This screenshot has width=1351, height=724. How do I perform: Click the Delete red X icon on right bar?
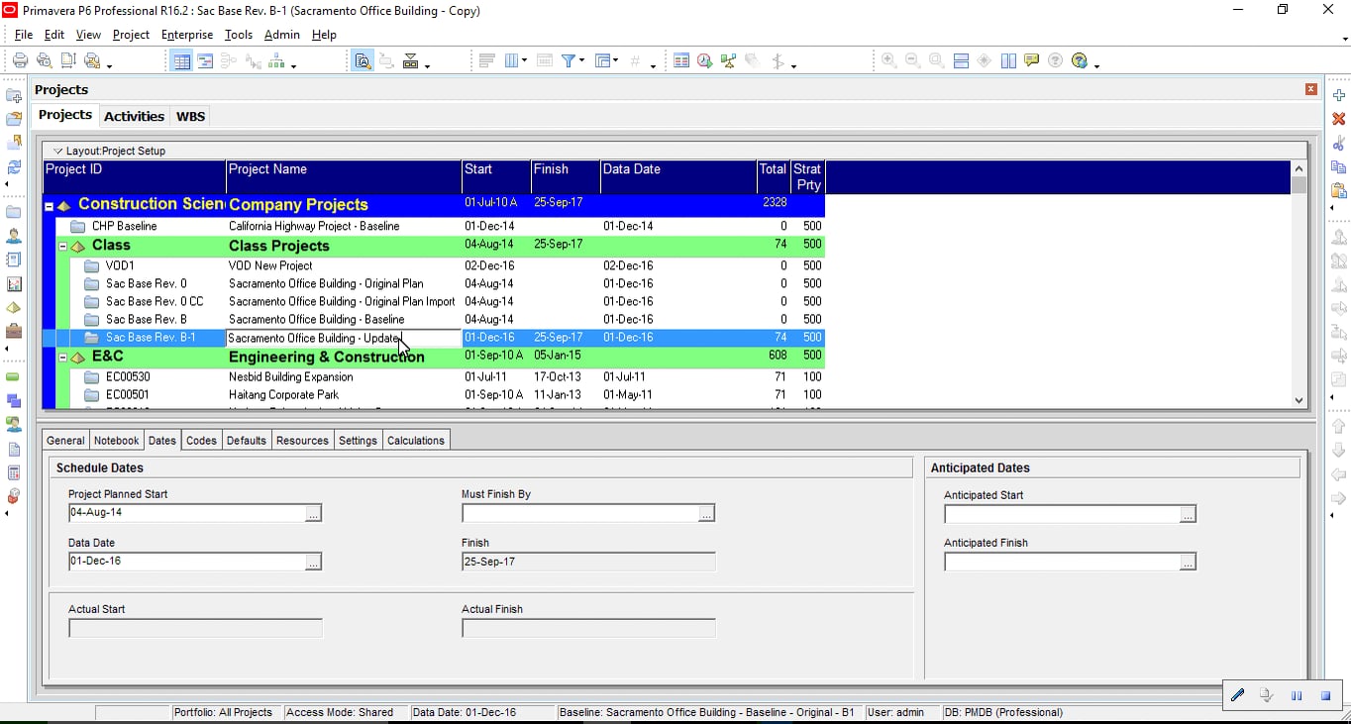(1338, 119)
